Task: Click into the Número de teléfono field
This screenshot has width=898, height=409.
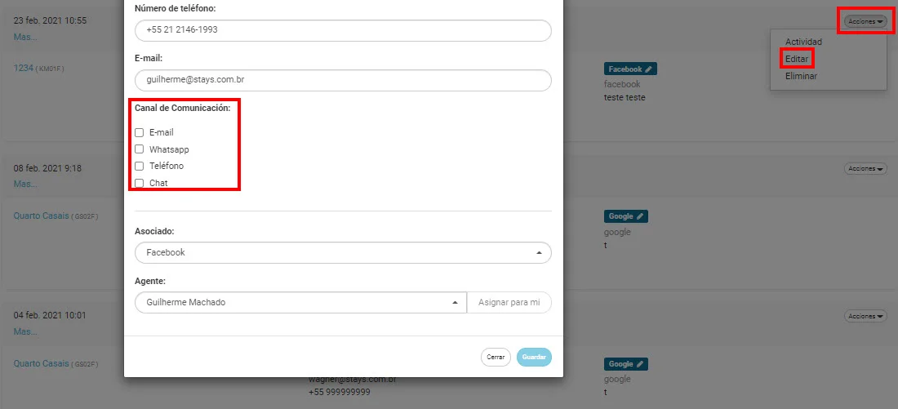Action: coord(343,30)
